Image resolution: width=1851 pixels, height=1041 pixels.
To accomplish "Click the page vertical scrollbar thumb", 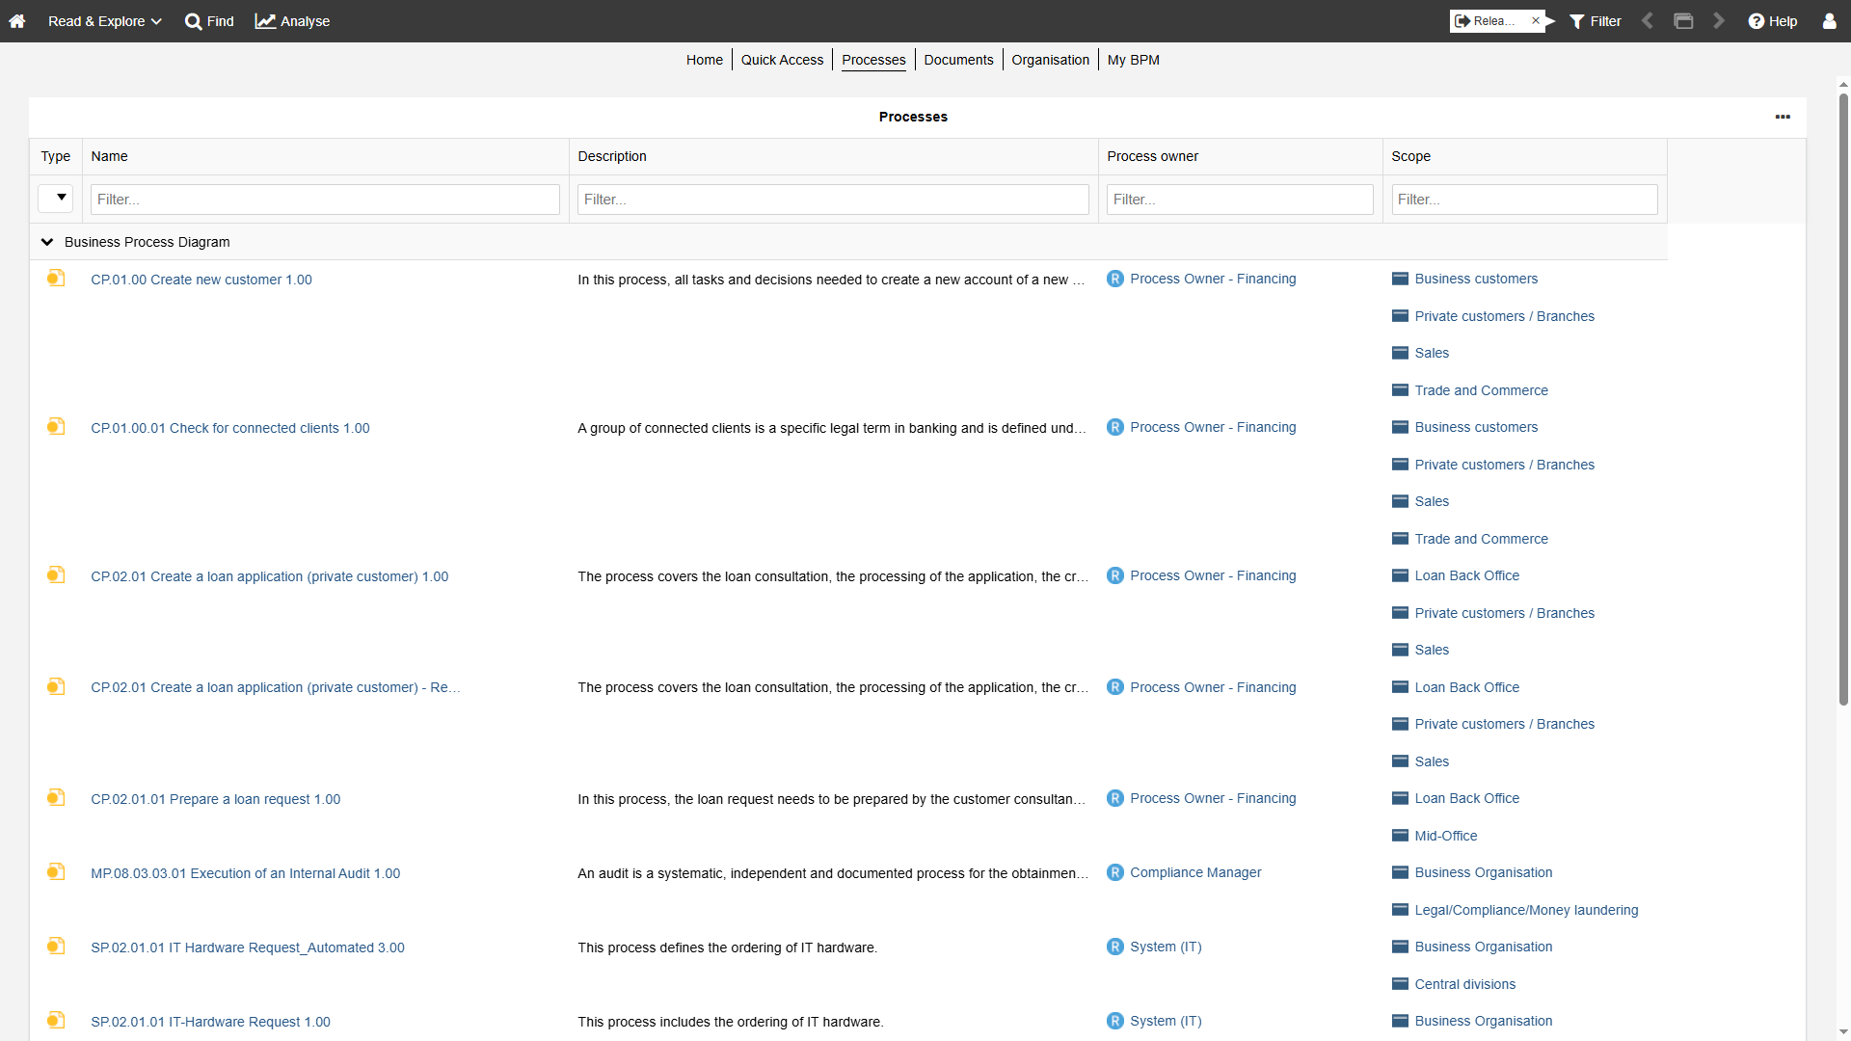I will coord(1843,399).
